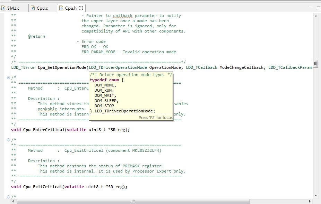The width and height of the screenshot is (321, 204).
Task: Click the underlined word 'callback' in the comment
Action: pos(123,16)
